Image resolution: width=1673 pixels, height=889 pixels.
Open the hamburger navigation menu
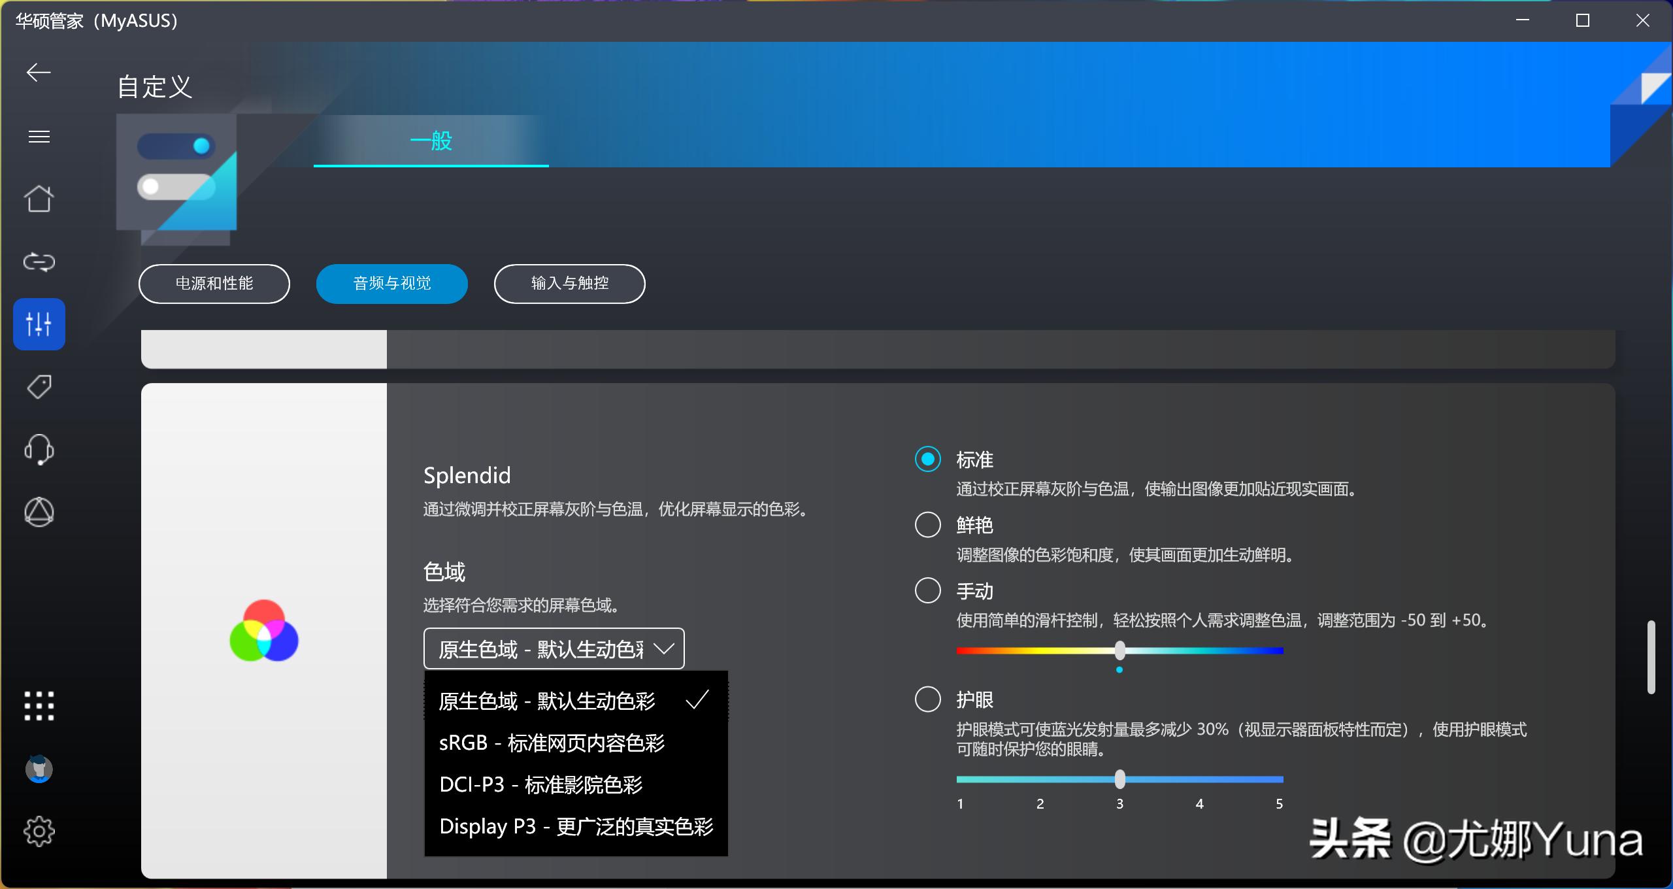pyautogui.click(x=39, y=136)
